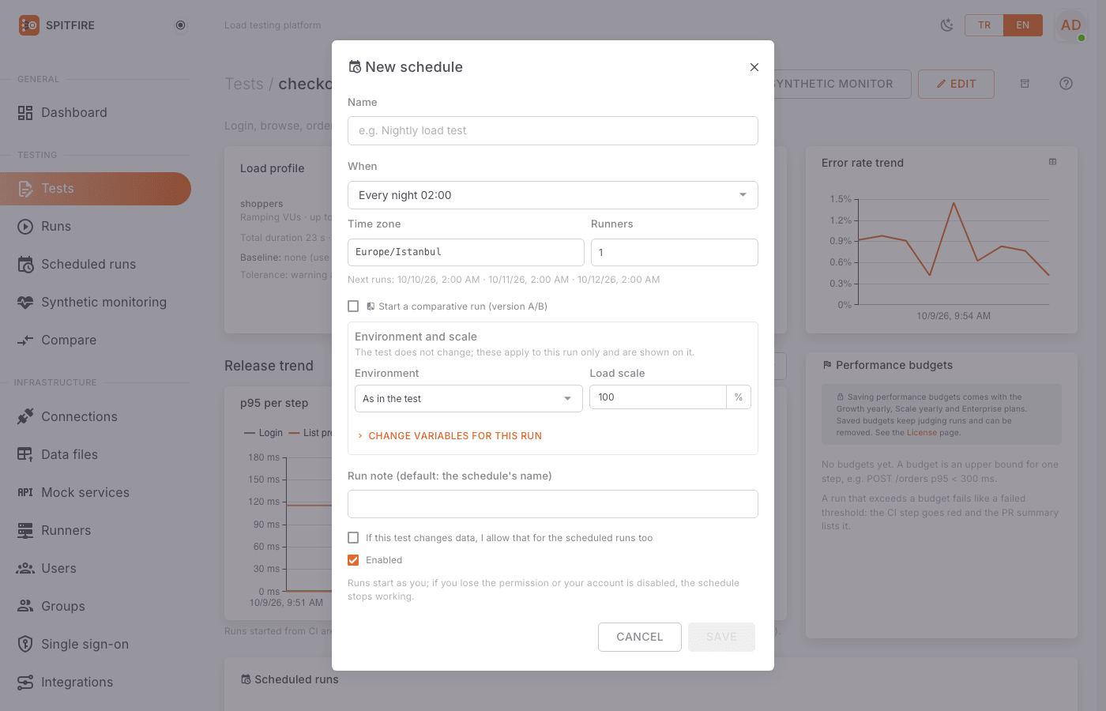Click the Synthetic Monitor button
Screen dimensions: 1106x711
point(842,84)
